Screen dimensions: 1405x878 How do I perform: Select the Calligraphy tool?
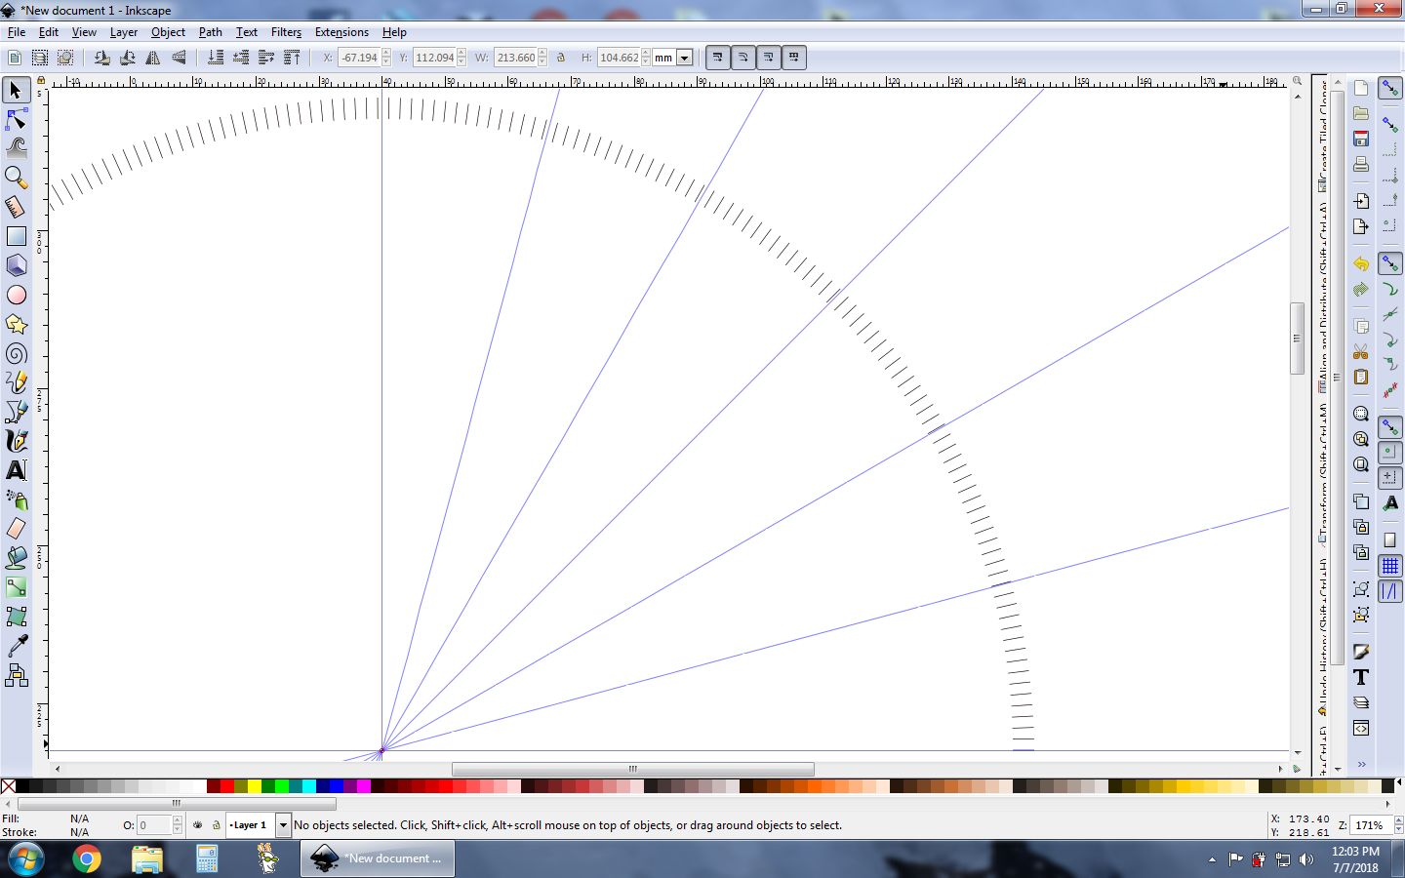click(17, 441)
